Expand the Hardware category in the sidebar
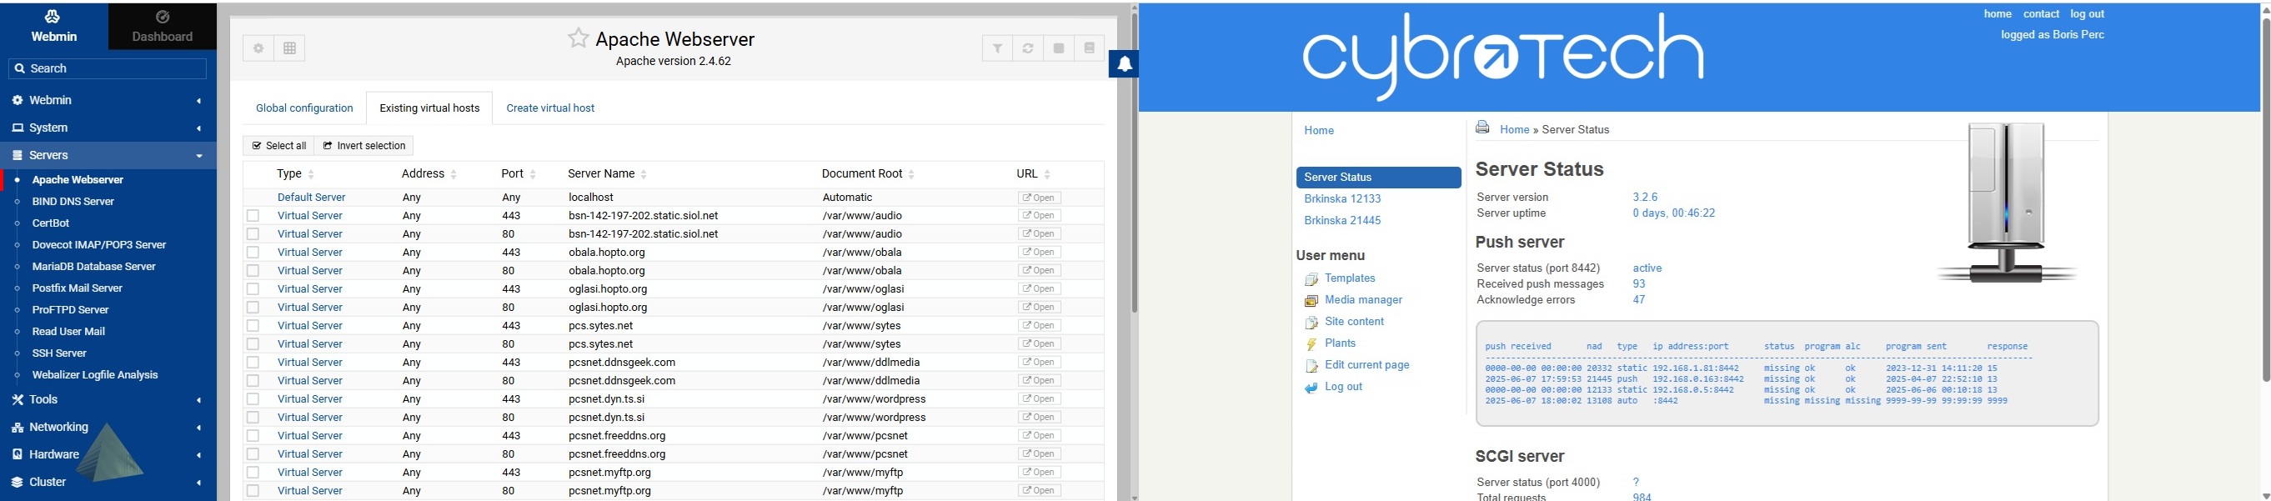The image size is (2271, 501). [x=108, y=454]
